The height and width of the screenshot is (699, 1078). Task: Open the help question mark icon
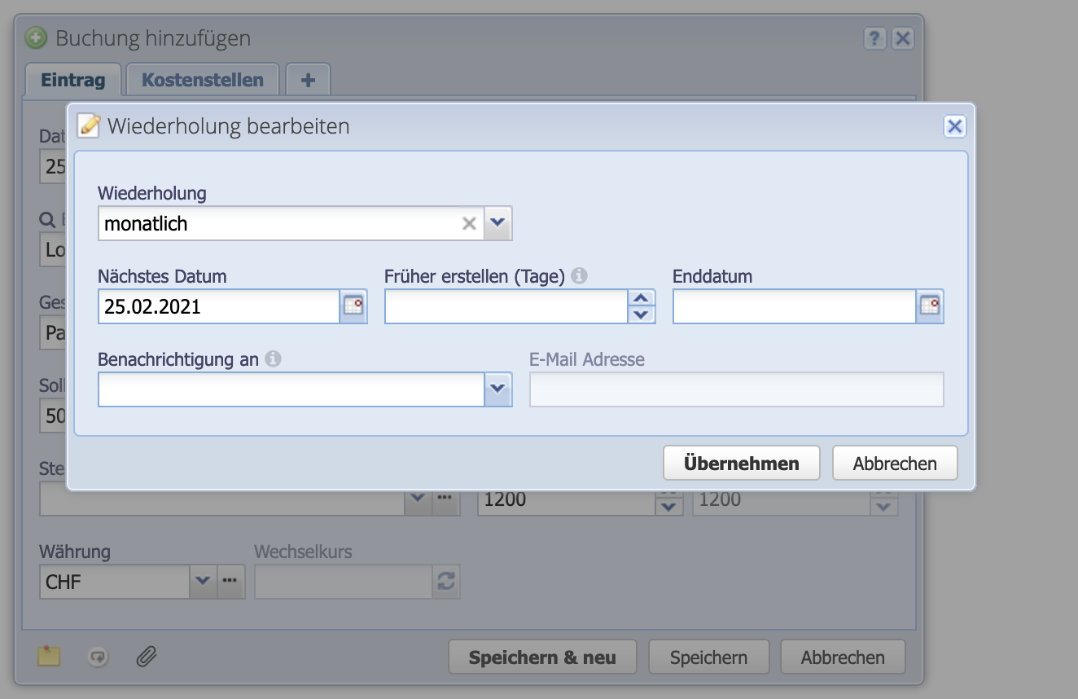coord(874,37)
